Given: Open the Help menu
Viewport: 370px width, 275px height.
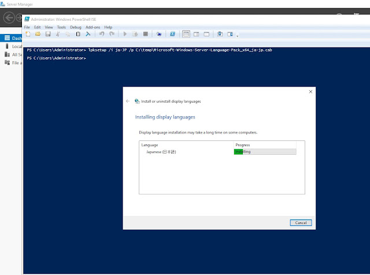Looking at the screenshot, I should pos(108,27).
